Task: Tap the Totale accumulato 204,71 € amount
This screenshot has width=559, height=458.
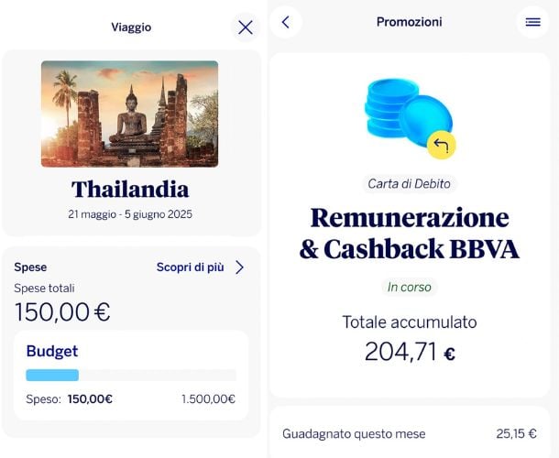Action: (409, 351)
